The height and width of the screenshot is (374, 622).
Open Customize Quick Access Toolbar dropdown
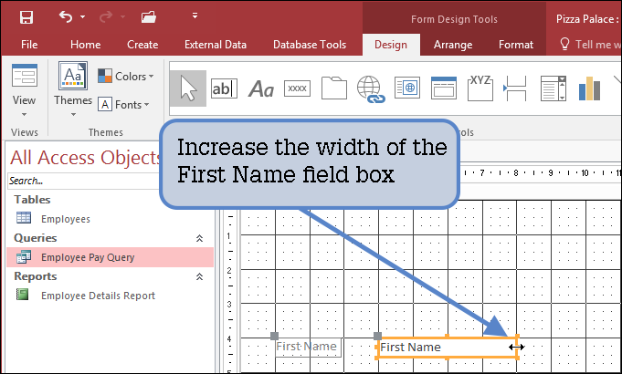[195, 16]
